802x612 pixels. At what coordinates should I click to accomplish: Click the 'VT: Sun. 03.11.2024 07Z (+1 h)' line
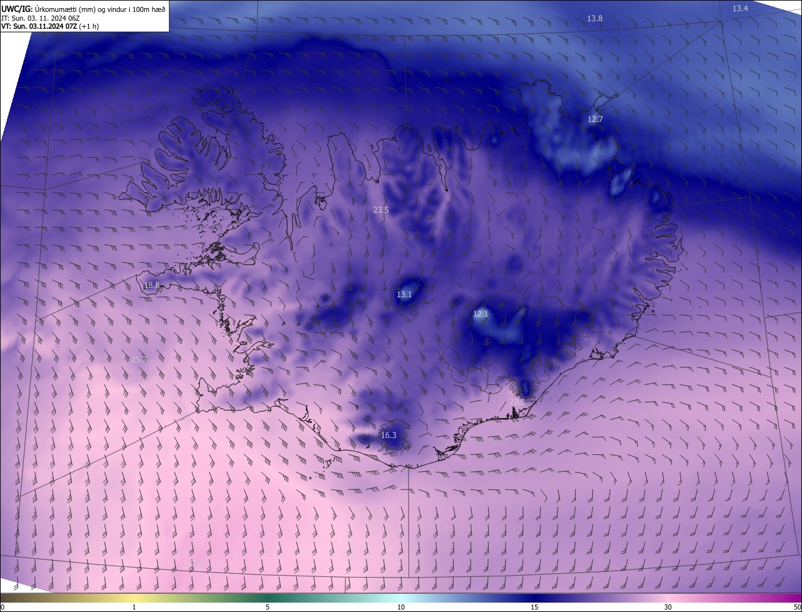tap(50, 26)
